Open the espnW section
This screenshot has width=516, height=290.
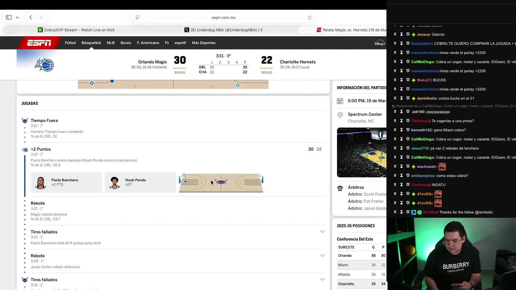pos(180,43)
